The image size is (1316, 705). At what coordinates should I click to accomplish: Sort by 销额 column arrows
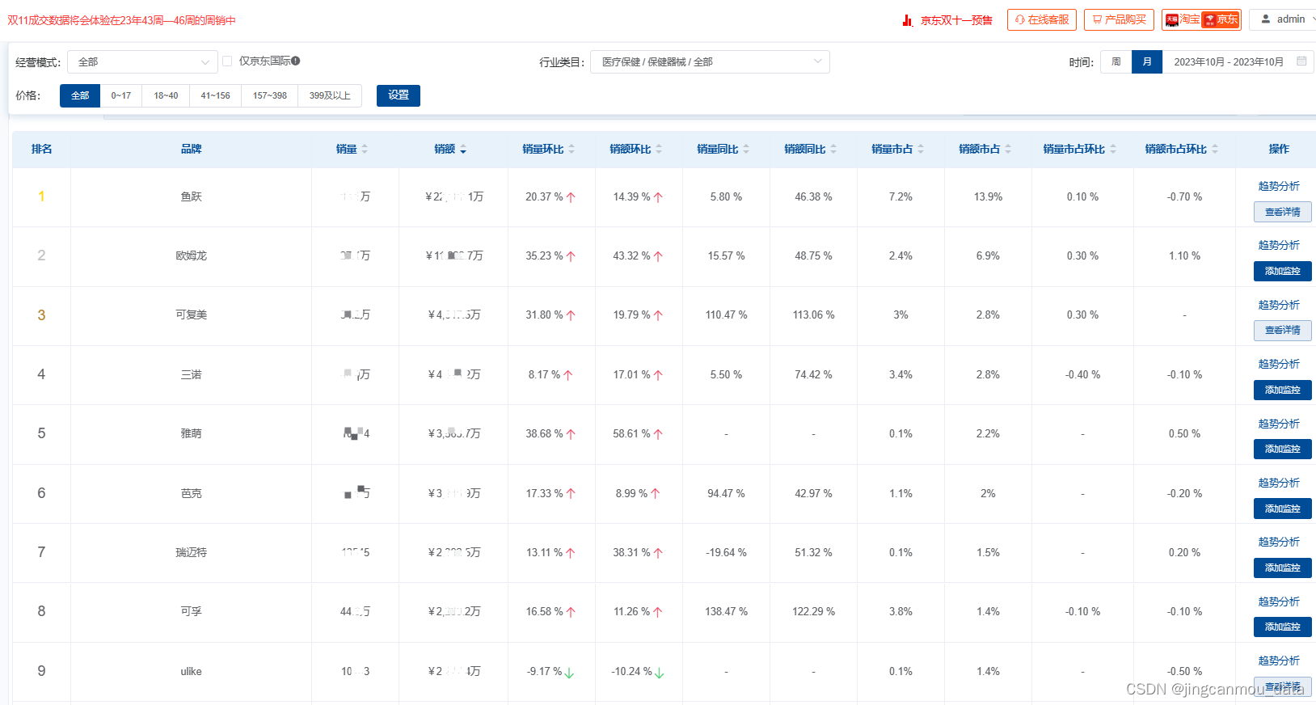(463, 149)
